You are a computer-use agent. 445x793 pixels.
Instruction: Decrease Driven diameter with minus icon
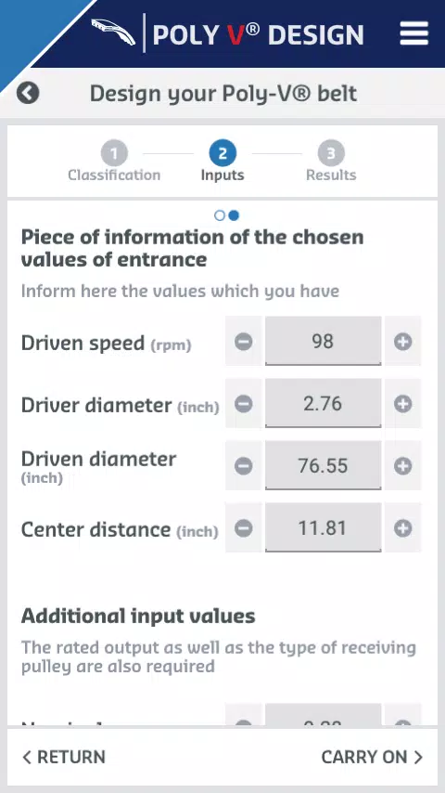coord(244,466)
